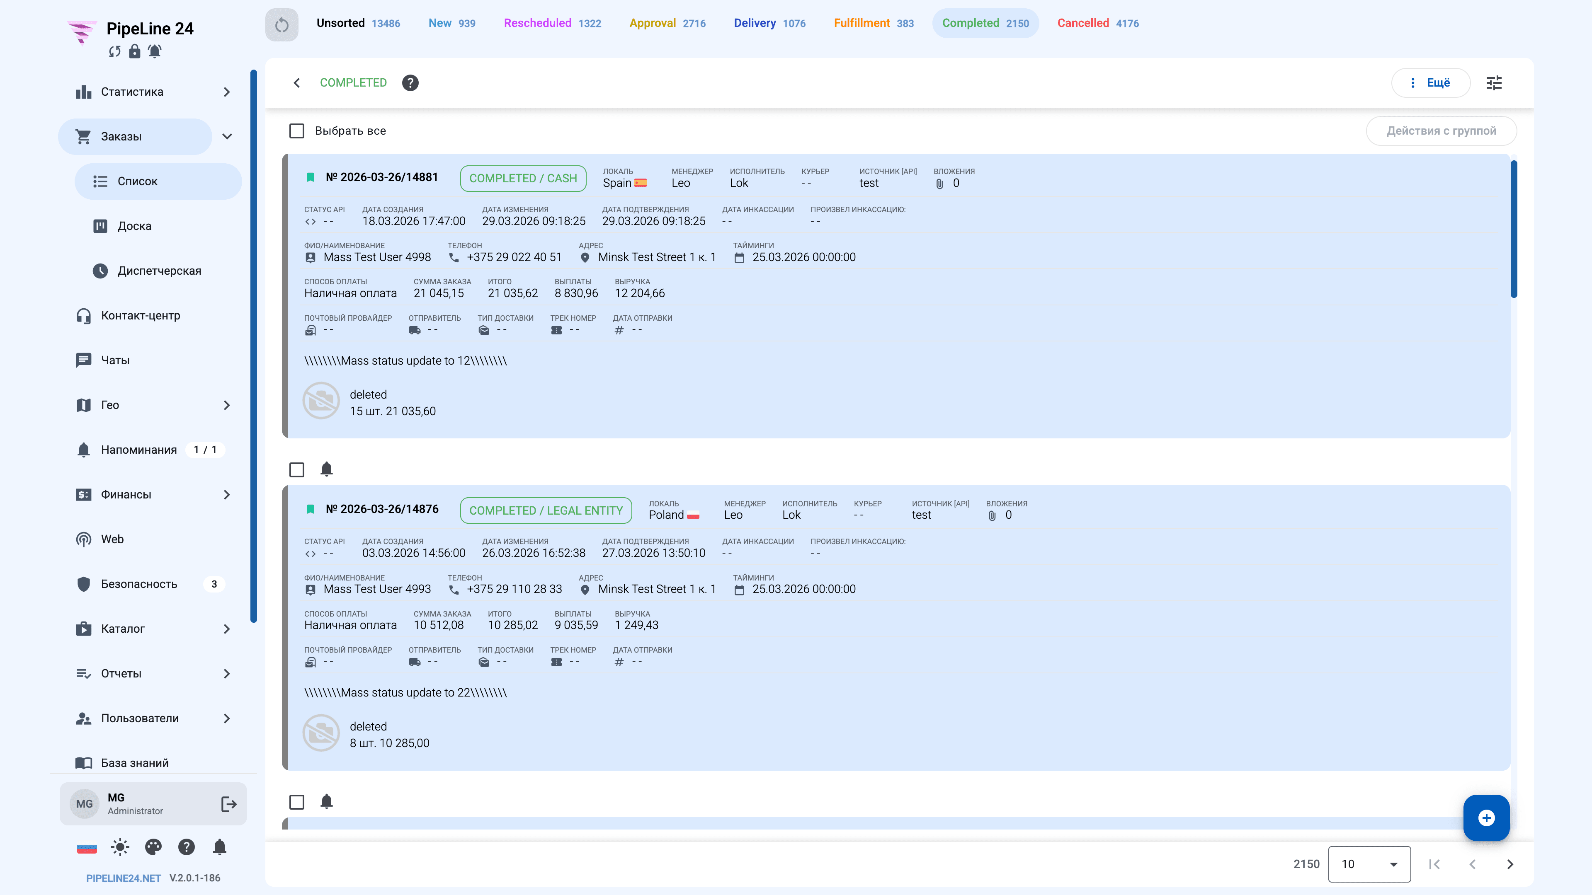Open the filter settings sliders icon
1592x895 pixels.
click(1494, 83)
